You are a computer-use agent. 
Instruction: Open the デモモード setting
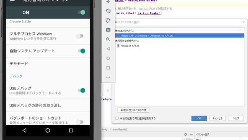pyautogui.click(x=48, y=64)
